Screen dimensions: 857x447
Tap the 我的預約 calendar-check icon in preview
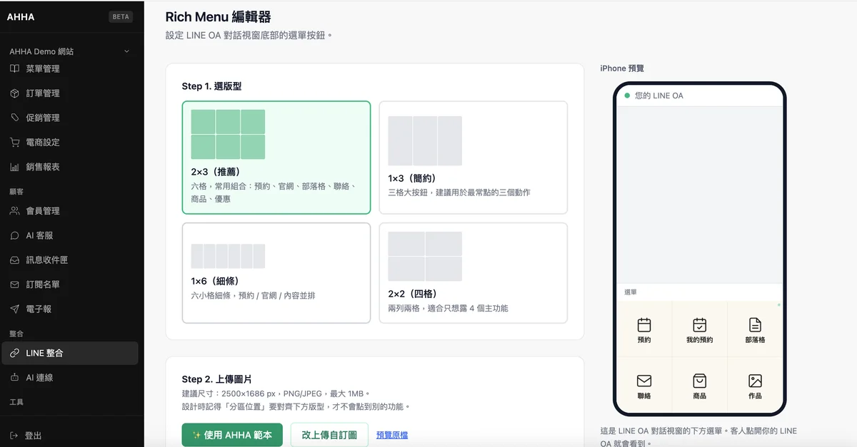click(700, 325)
